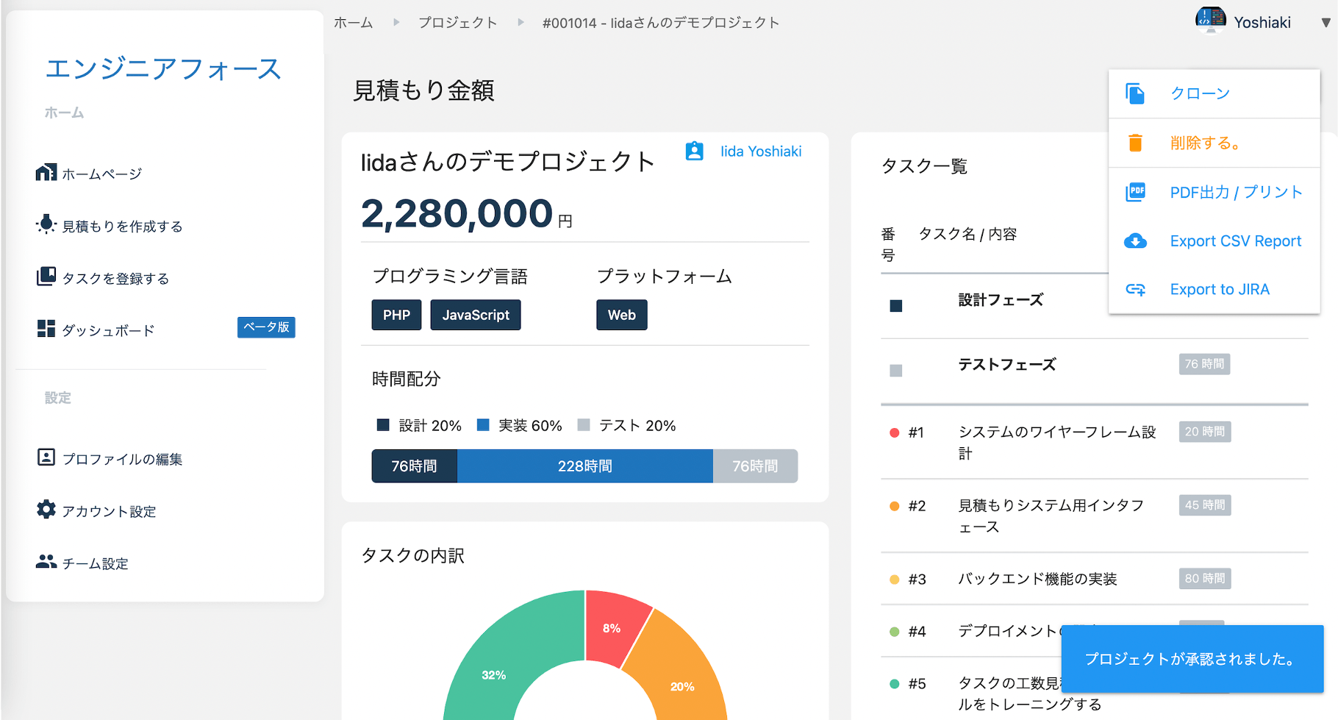Click the cloud download CSV icon

click(x=1135, y=241)
